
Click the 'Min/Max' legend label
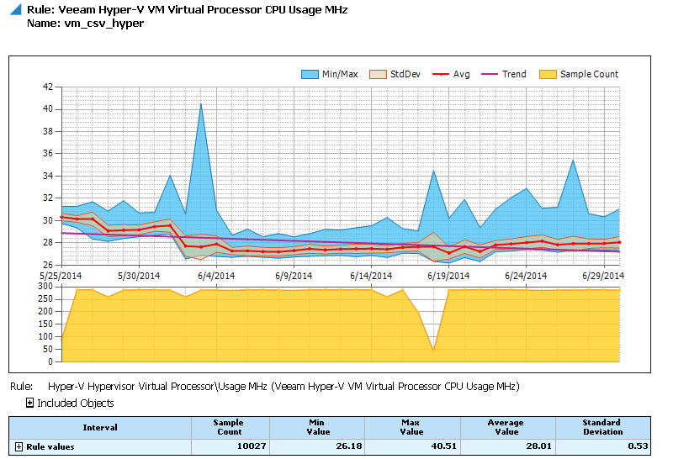pyautogui.click(x=340, y=74)
